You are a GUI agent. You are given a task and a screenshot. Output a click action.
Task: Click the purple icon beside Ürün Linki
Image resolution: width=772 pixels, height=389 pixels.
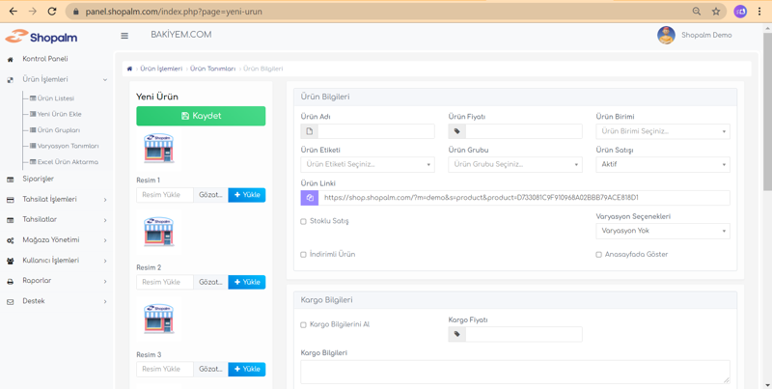click(x=310, y=198)
